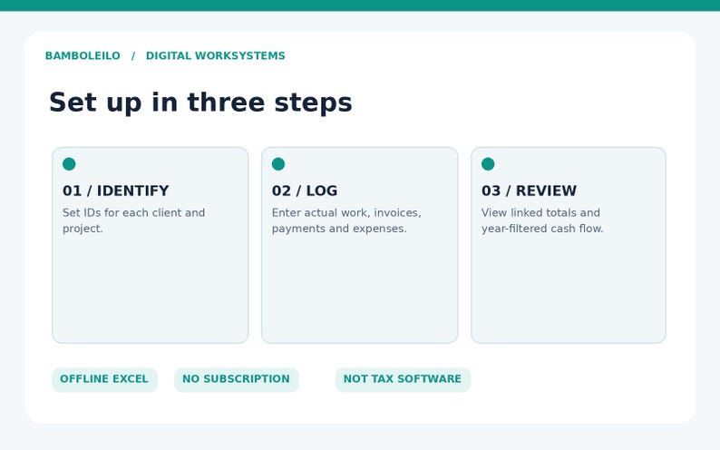This screenshot has height=450, width=720.
Task: Select the '02 / LOG' card title
Action: point(305,191)
